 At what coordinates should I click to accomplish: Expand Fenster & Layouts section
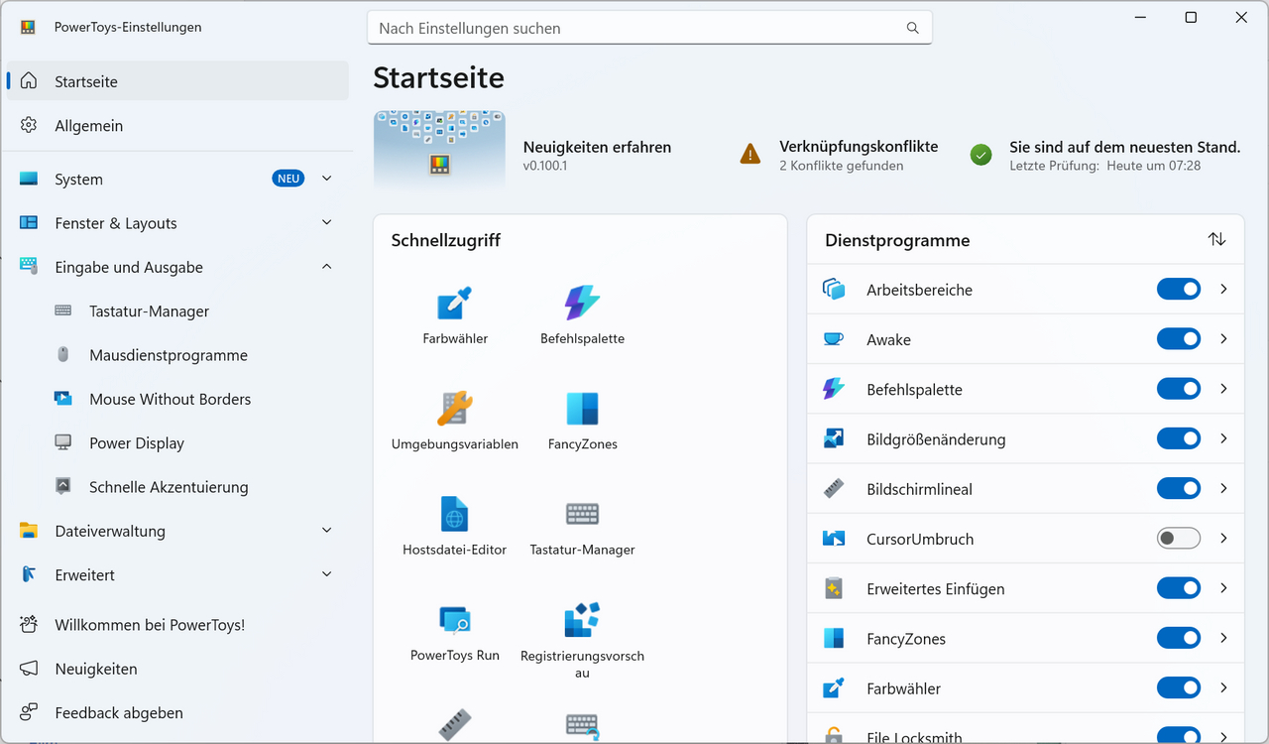pyautogui.click(x=327, y=223)
